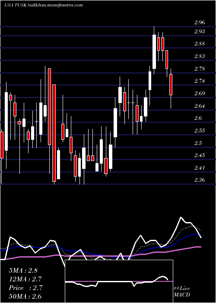Click the 'Price : 2.7' readout

pos(25,288)
